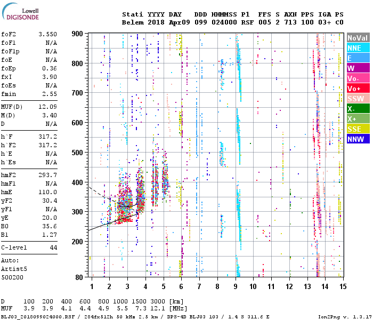Click the station name Belem
The width and height of the screenshot is (373, 320).
pos(133,22)
